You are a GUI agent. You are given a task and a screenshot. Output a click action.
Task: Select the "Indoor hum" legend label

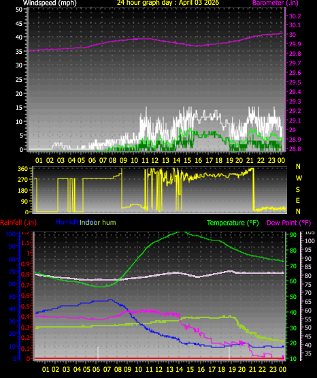(x=98, y=222)
